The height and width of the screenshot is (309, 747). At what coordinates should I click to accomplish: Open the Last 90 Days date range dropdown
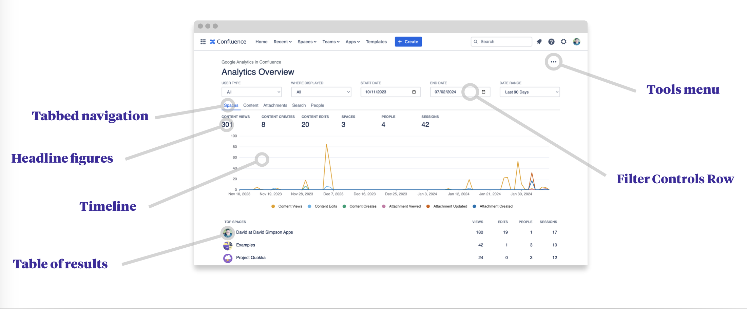529,92
